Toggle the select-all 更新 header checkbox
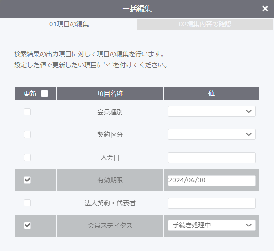The height and width of the screenshot is (251, 274). click(x=45, y=94)
